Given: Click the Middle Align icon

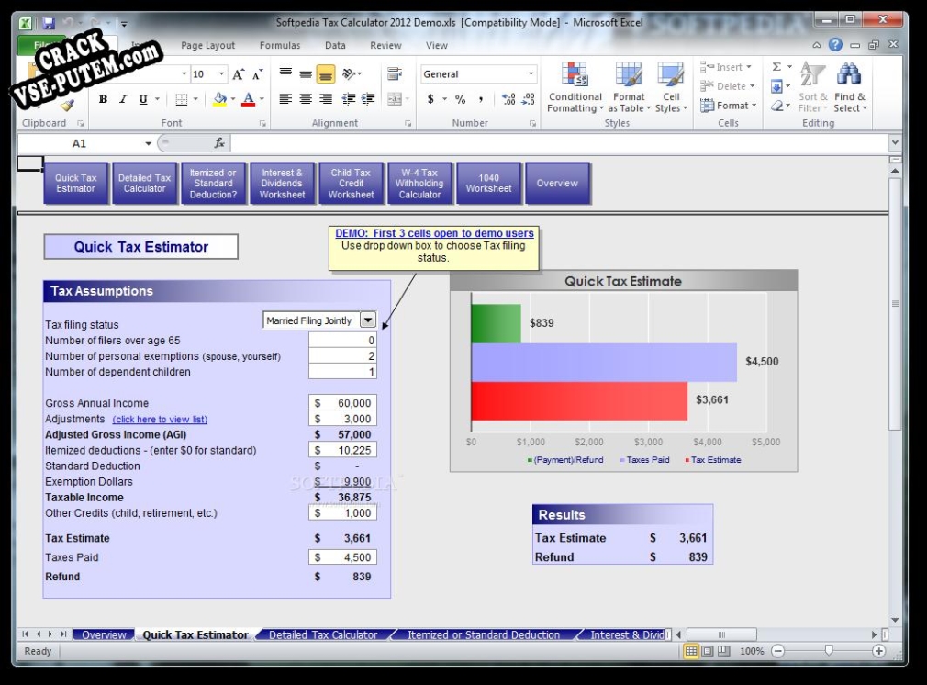Looking at the screenshot, I should point(306,74).
